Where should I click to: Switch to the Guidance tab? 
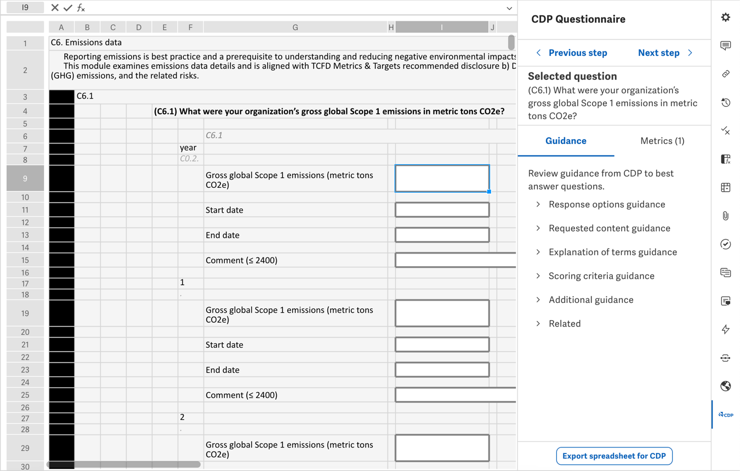(x=566, y=141)
